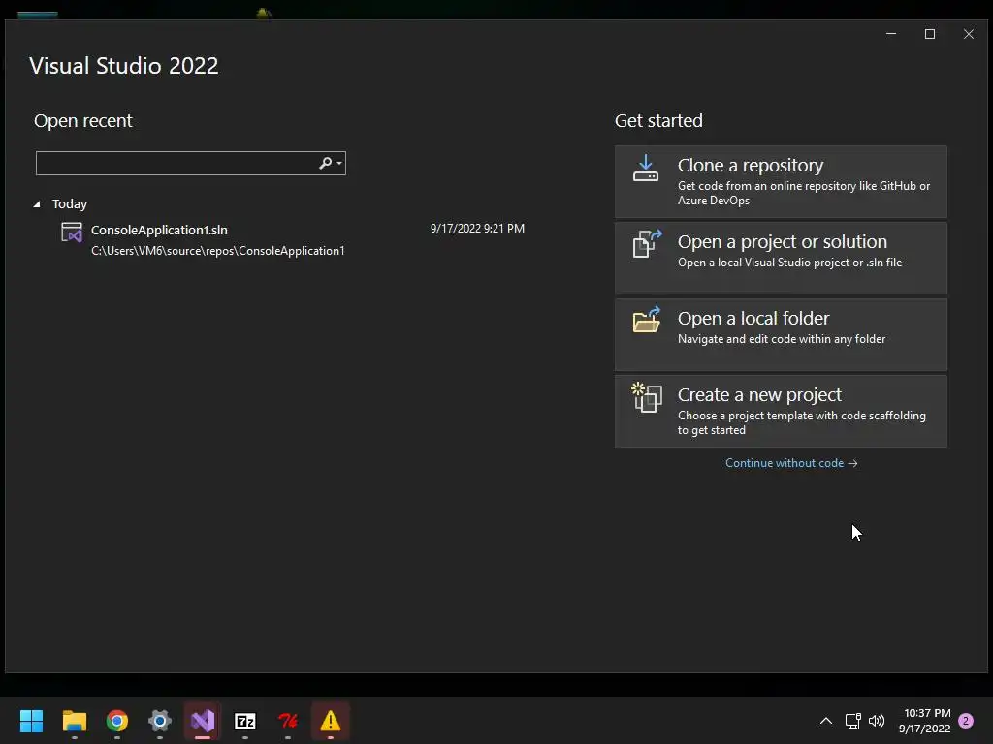Minimize the Visual Studio 2022 window
The height and width of the screenshot is (744, 993).
[x=891, y=34]
